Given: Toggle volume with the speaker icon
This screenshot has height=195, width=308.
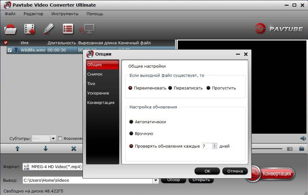Looking at the screenshot, I should pyautogui.click(x=303, y=138).
